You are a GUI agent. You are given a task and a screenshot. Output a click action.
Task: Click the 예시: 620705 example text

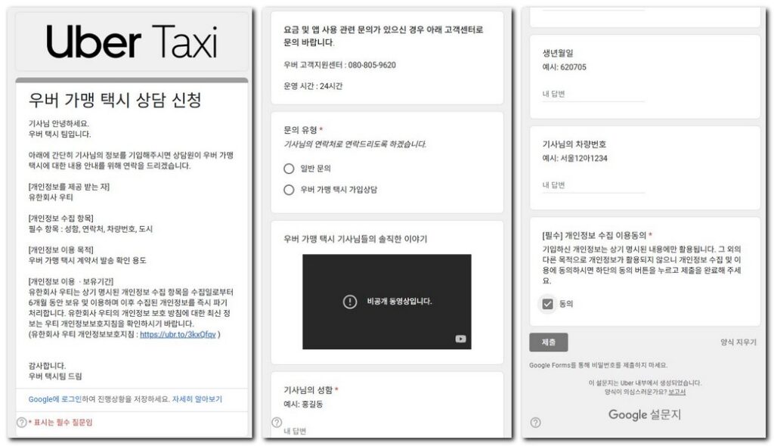click(564, 67)
